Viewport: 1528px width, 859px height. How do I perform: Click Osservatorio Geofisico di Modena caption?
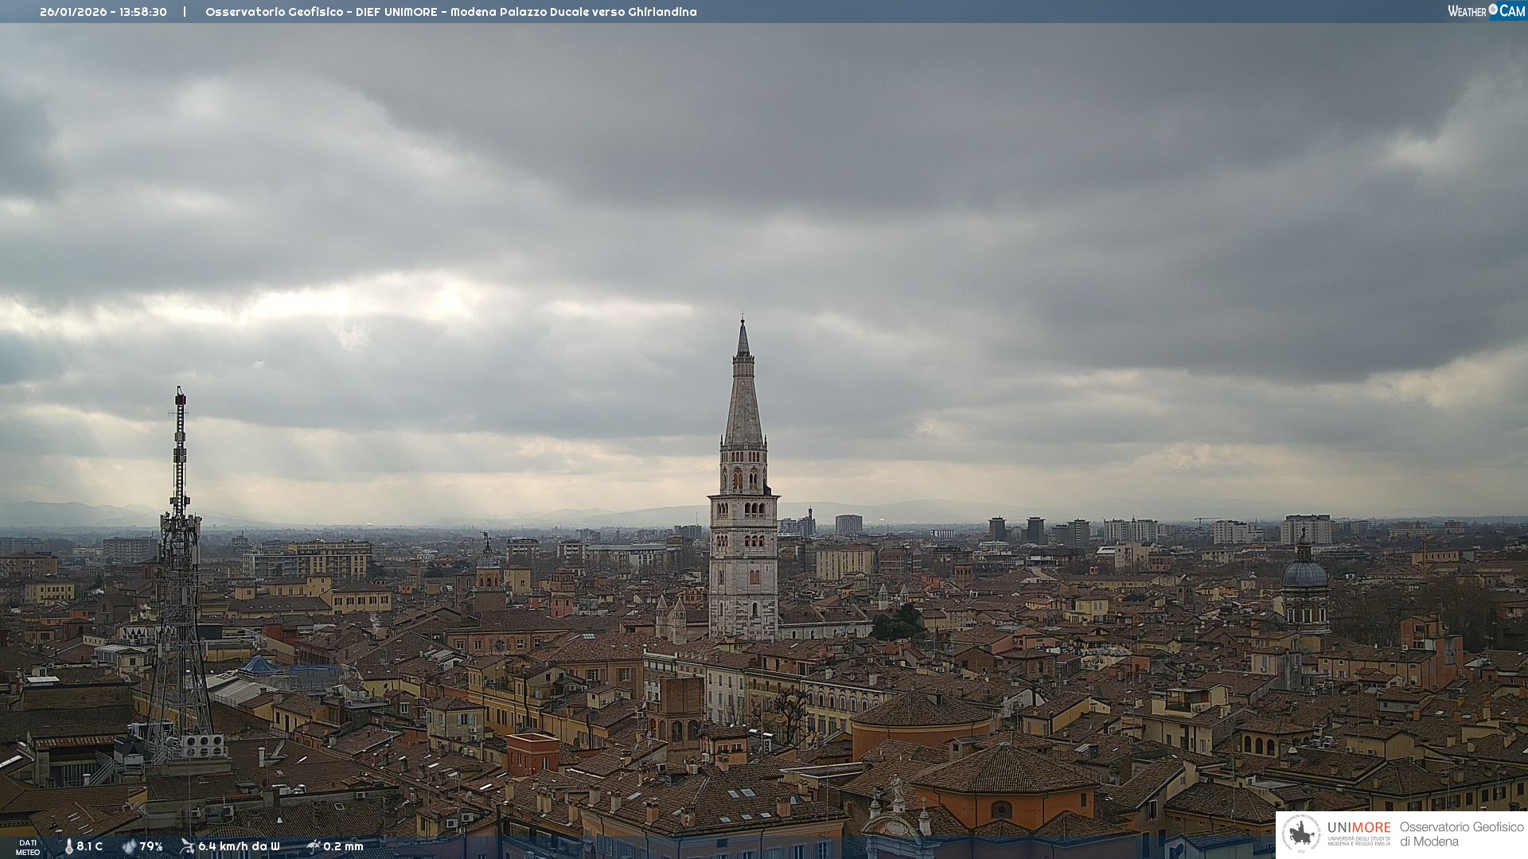[x=1460, y=834]
